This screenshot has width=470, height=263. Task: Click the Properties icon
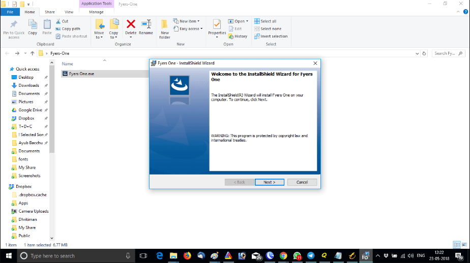point(217,24)
